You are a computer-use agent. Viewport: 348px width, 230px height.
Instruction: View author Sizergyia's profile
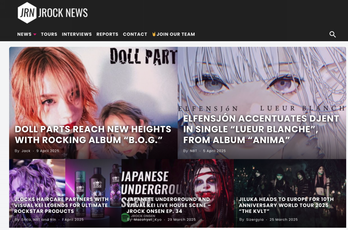[x=255, y=219]
